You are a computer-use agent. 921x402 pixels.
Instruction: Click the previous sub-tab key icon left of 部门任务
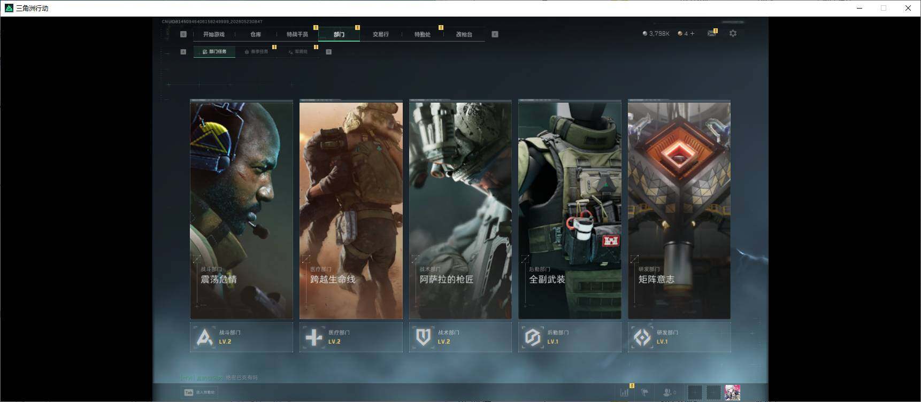[183, 52]
